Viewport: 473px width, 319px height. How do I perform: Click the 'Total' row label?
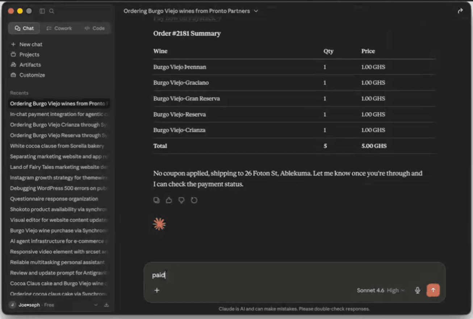click(x=160, y=146)
